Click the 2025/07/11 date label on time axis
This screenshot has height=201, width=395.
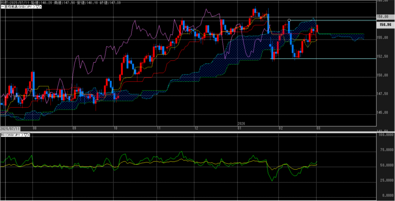[x=11, y=128]
